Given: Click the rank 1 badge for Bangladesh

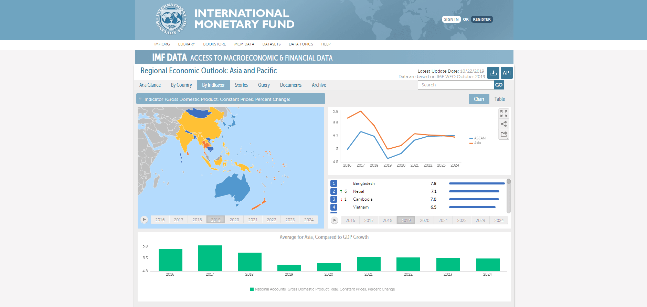Looking at the screenshot, I should [x=334, y=183].
